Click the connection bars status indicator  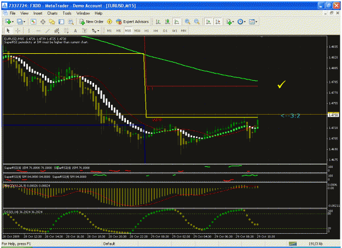(x=293, y=244)
